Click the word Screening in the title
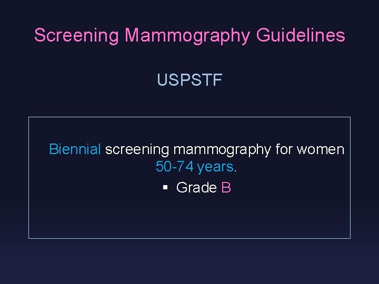Viewport: 379px width, 284px height. click(77, 35)
